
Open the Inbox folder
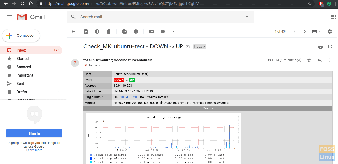[31, 50]
